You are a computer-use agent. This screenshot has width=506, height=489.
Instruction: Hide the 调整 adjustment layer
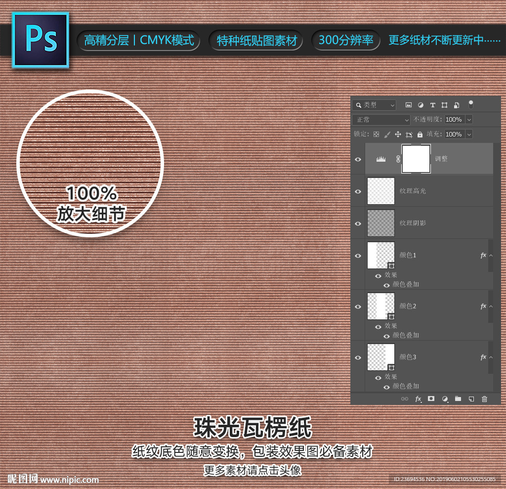358,159
